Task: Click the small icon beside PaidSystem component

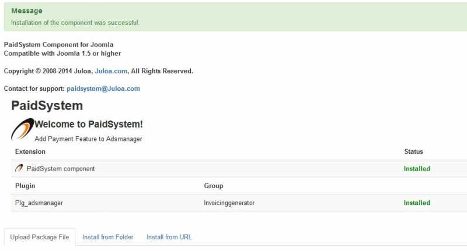Action: coord(19,168)
